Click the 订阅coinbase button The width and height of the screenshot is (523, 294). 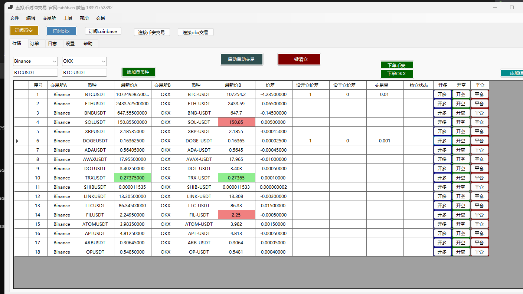[103, 31]
